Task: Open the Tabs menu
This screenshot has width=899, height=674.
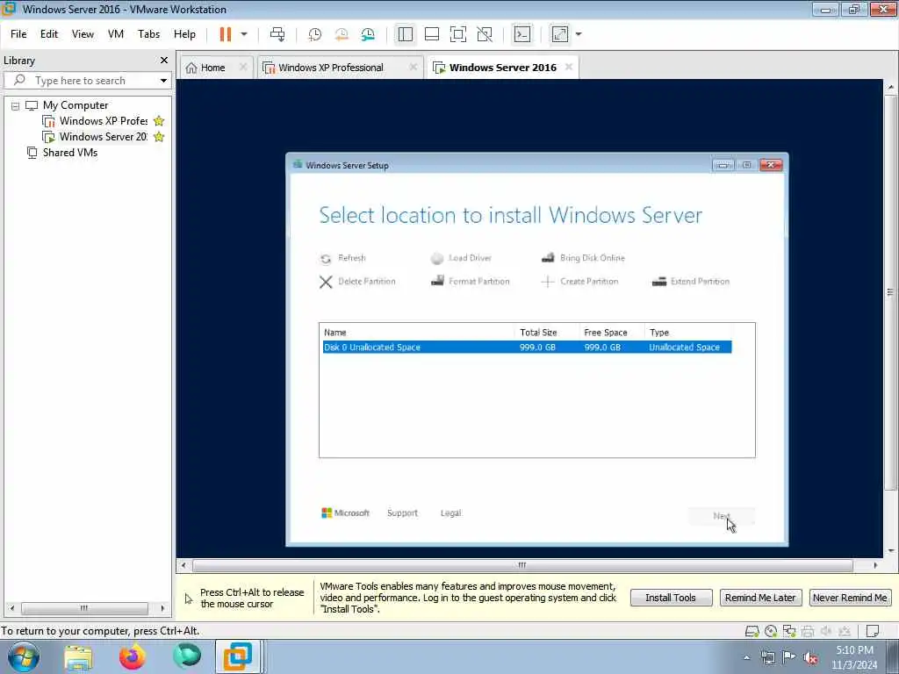Action: point(148,34)
